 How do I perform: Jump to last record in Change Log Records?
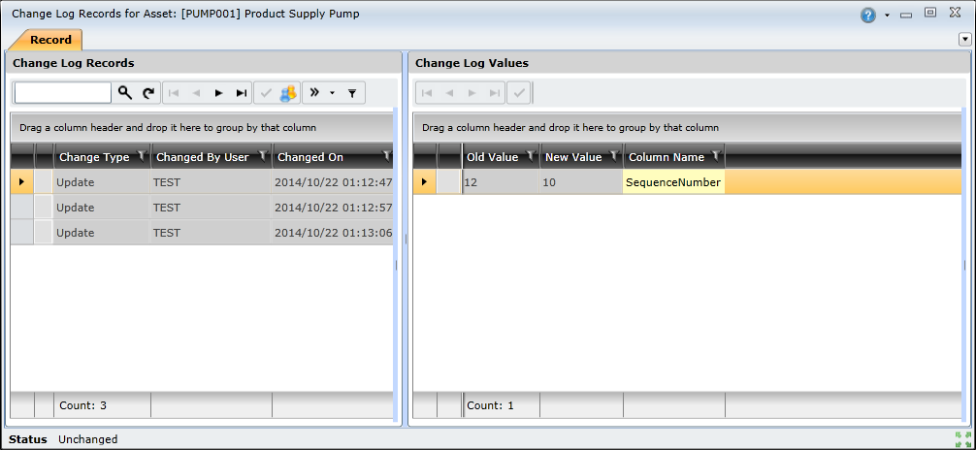[242, 93]
